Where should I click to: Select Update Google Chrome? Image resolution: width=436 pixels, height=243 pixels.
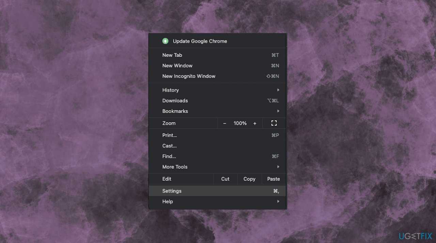(x=217, y=41)
